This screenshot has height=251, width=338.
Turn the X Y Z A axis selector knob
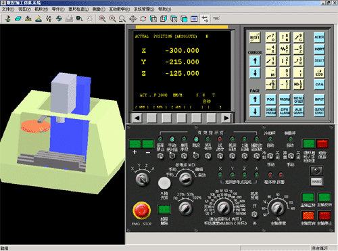[143, 179]
